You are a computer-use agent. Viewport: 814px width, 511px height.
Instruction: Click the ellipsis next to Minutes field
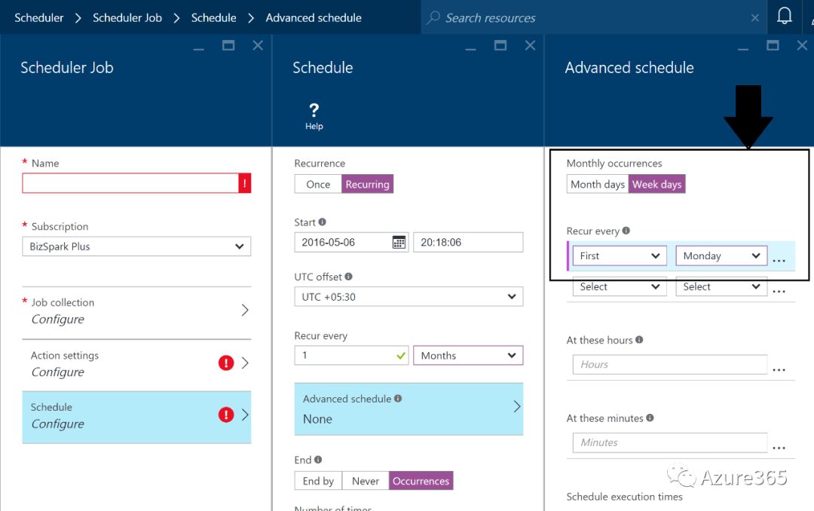[x=779, y=445]
